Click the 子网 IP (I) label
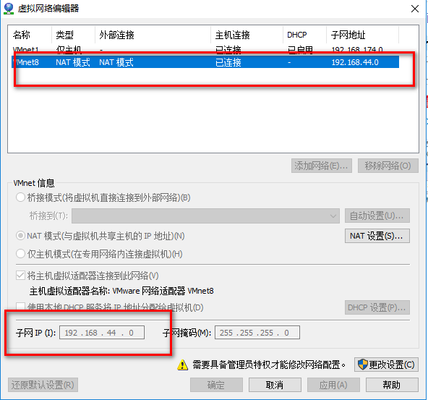 click(35, 333)
